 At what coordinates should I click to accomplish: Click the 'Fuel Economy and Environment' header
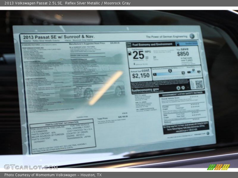tap(152, 44)
